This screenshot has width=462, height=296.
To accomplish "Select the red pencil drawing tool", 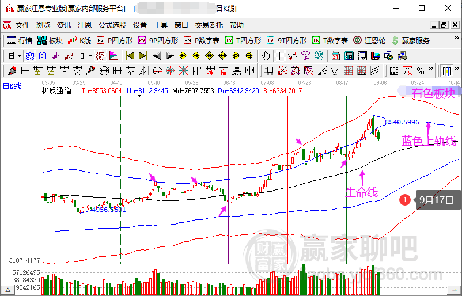I will pyautogui.click(x=12, y=71).
